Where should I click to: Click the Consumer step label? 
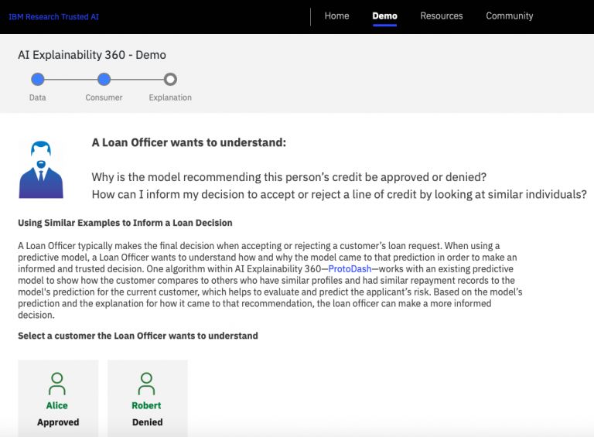104,97
